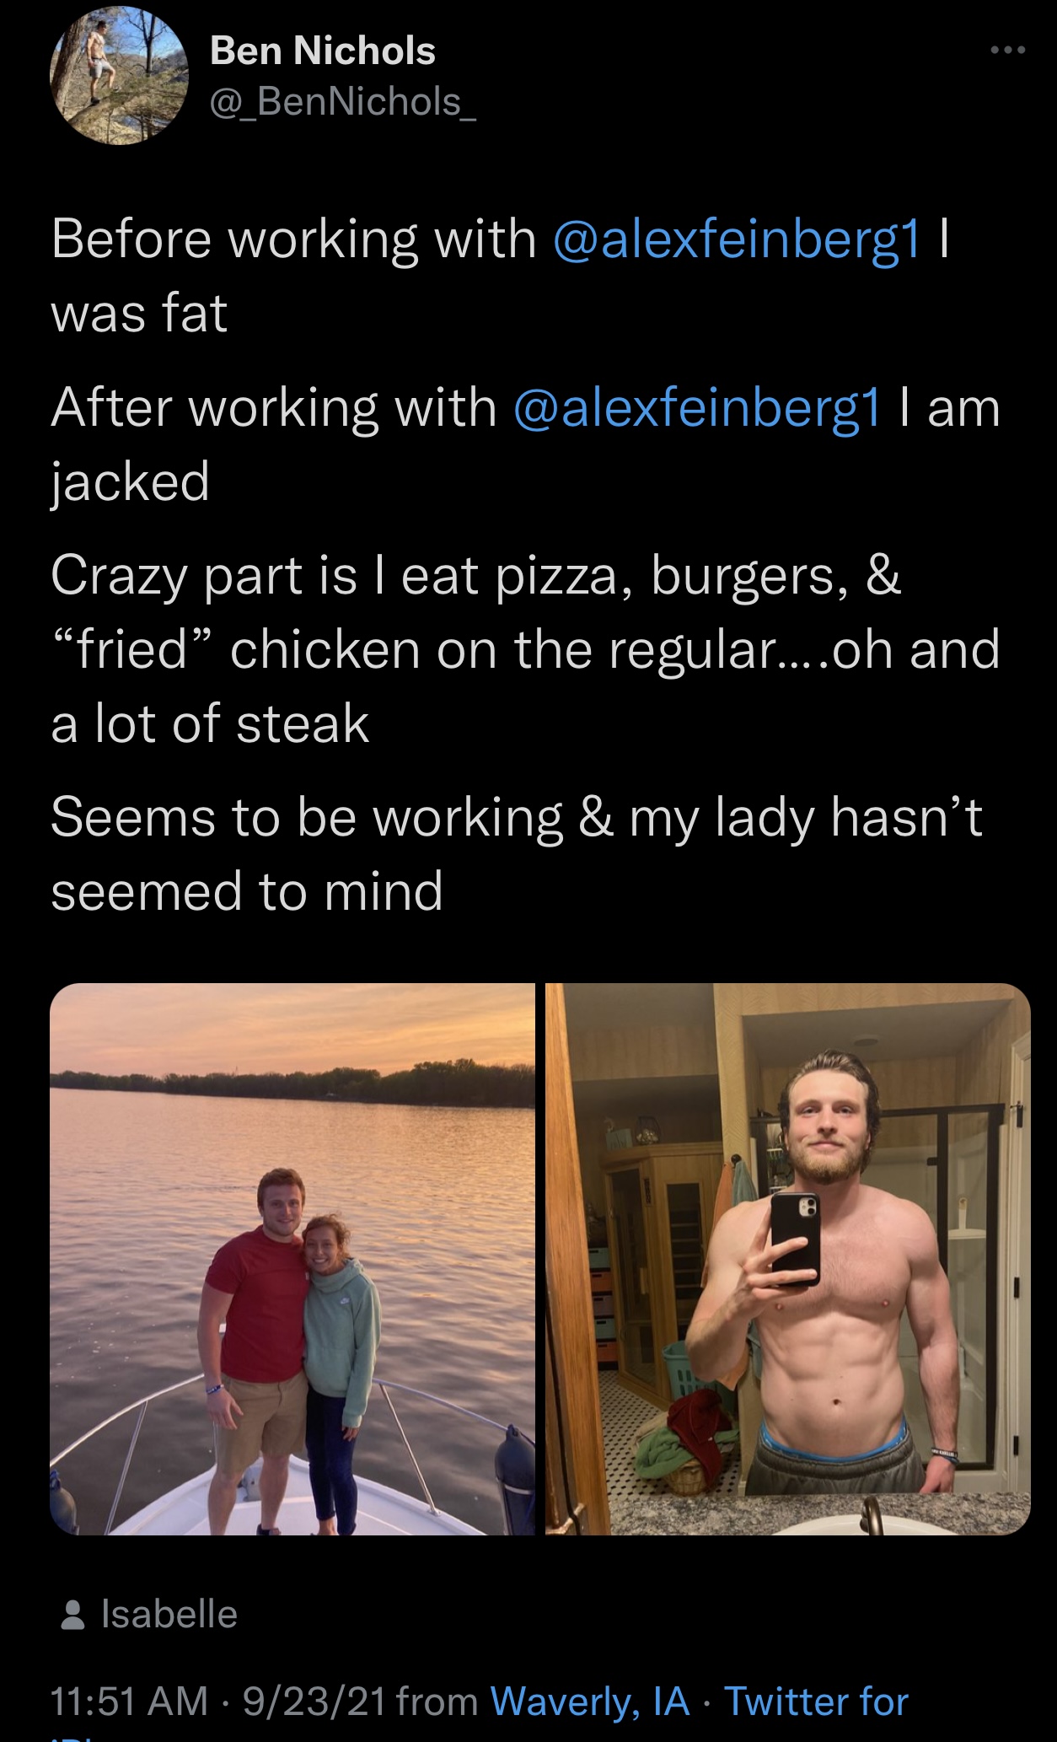Open the sunset boat couple photo
Viewport: 1057px width, 1742px height.
(292, 1258)
